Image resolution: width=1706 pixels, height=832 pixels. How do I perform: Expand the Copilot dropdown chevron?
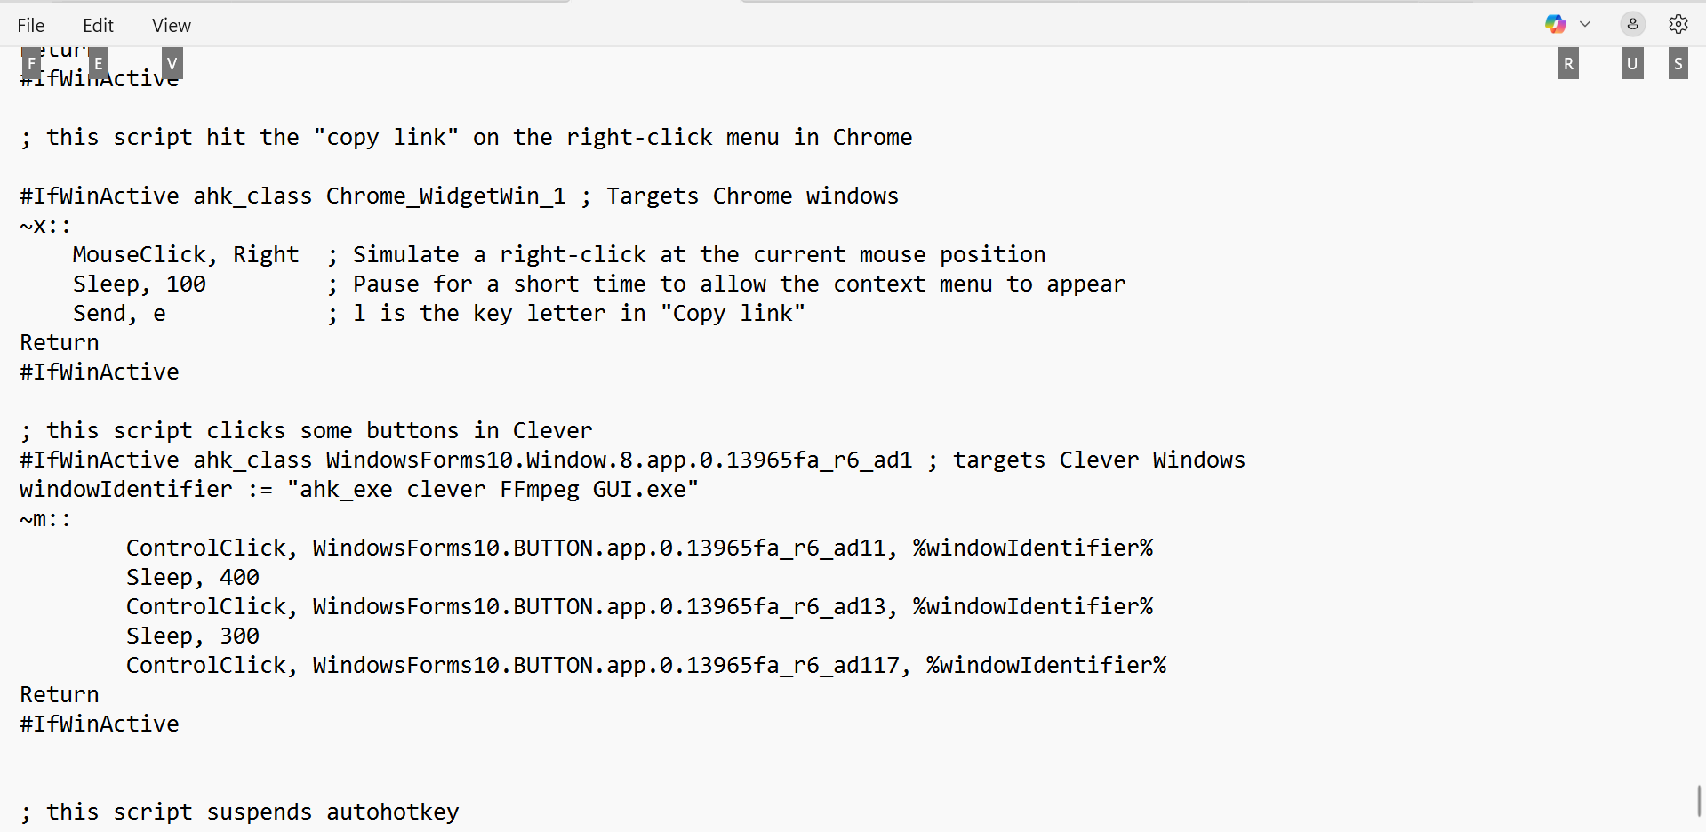[x=1585, y=24]
